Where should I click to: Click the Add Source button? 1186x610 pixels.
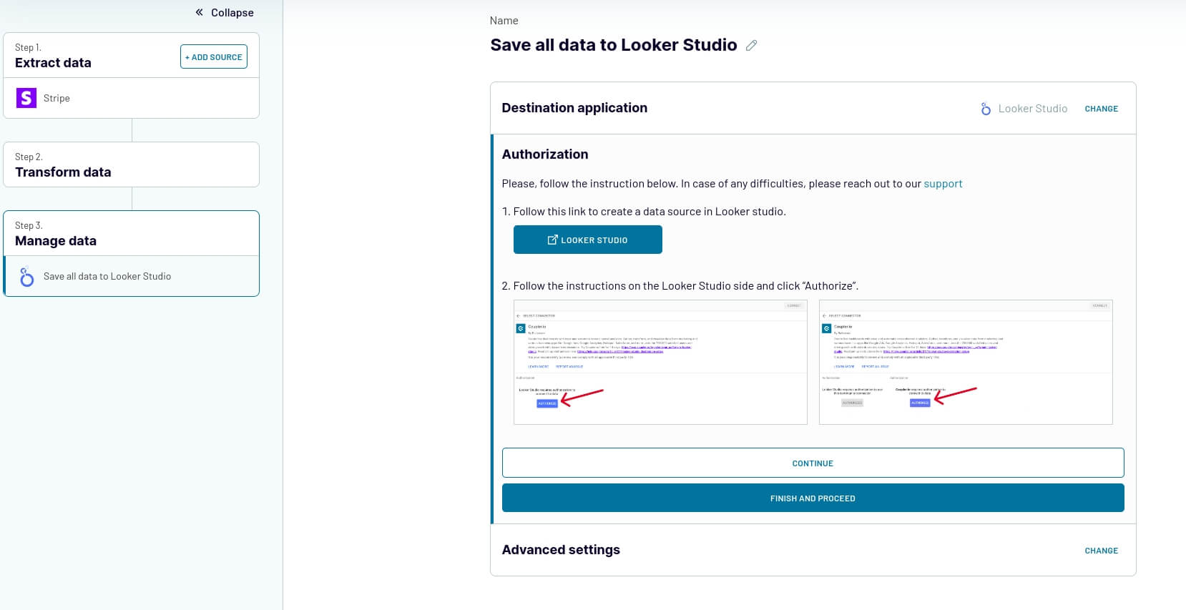[214, 56]
